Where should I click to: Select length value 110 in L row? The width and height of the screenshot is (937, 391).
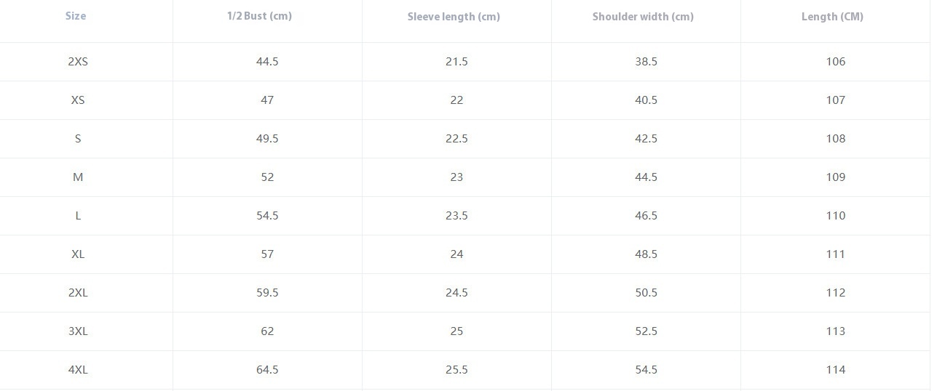tap(836, 216)
